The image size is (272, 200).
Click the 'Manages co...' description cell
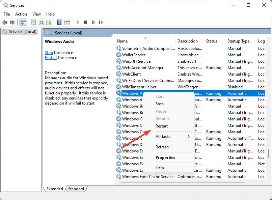pyautogui.click(x=190, y=81)
